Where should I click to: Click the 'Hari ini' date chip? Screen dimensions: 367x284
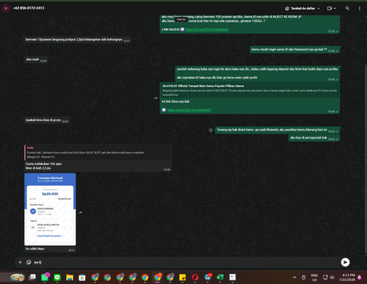(181, 19)
